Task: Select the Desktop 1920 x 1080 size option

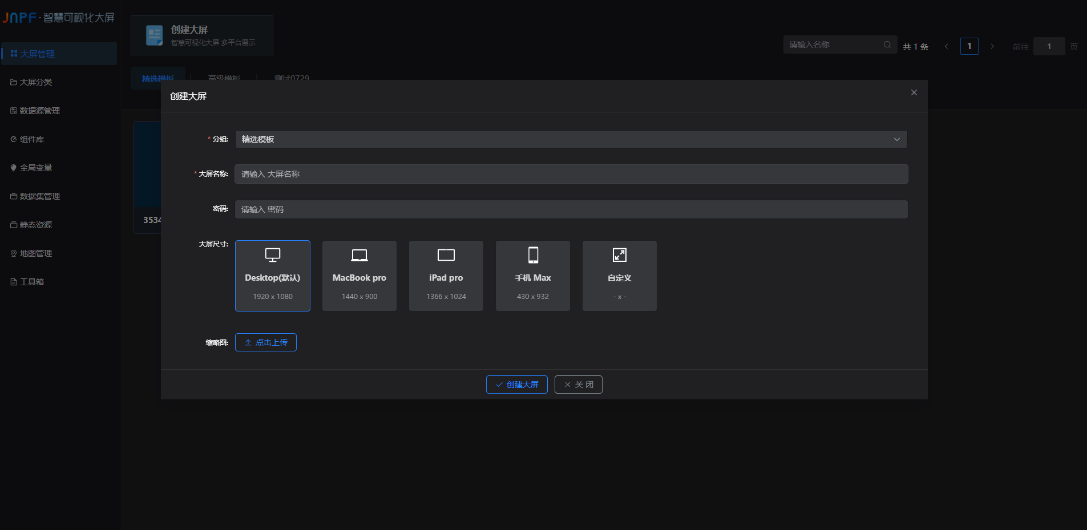Action: pyautogui.click(x=273, y=276)
